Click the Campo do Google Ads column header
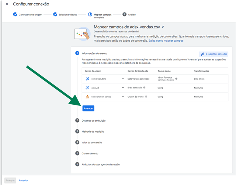Image resolution: width=236 pixels, height=185 pixels. [x=138, y=71]
